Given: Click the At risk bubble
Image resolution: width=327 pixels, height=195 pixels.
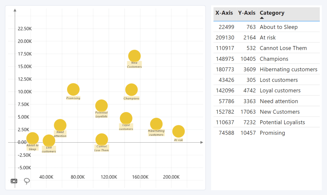Looking at the screenshot, I should [x=178, y=131].
